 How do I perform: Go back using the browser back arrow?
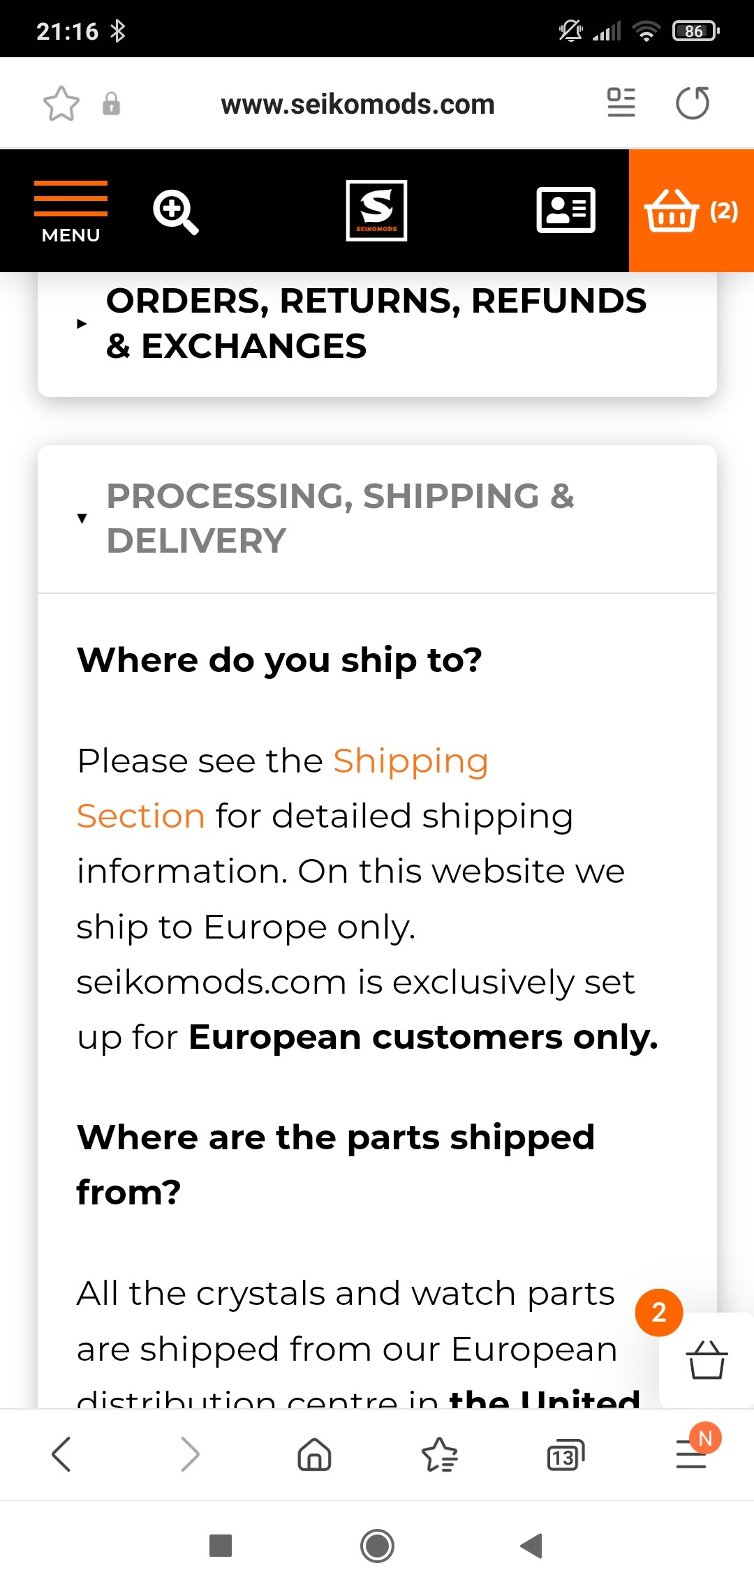click(61, 1455)
